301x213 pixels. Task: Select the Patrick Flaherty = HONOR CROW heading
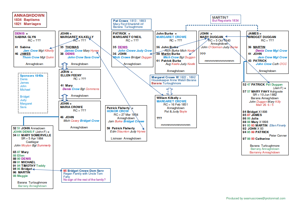pyautogui.click(x=120, y=110)
